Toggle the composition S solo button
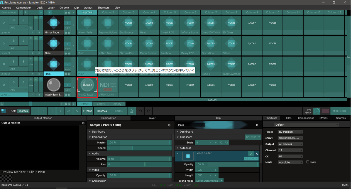Image resolution: width=352 pixels, height=189 pixels. point(50,13)
